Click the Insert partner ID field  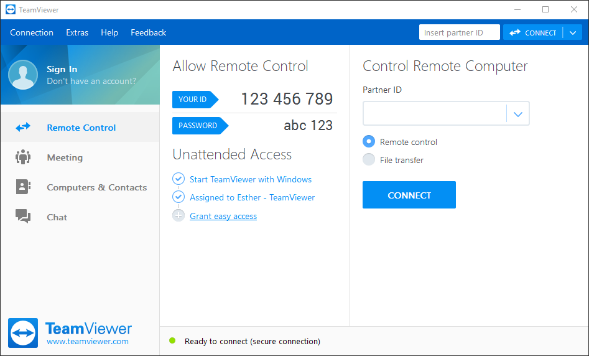coord(459,33)
